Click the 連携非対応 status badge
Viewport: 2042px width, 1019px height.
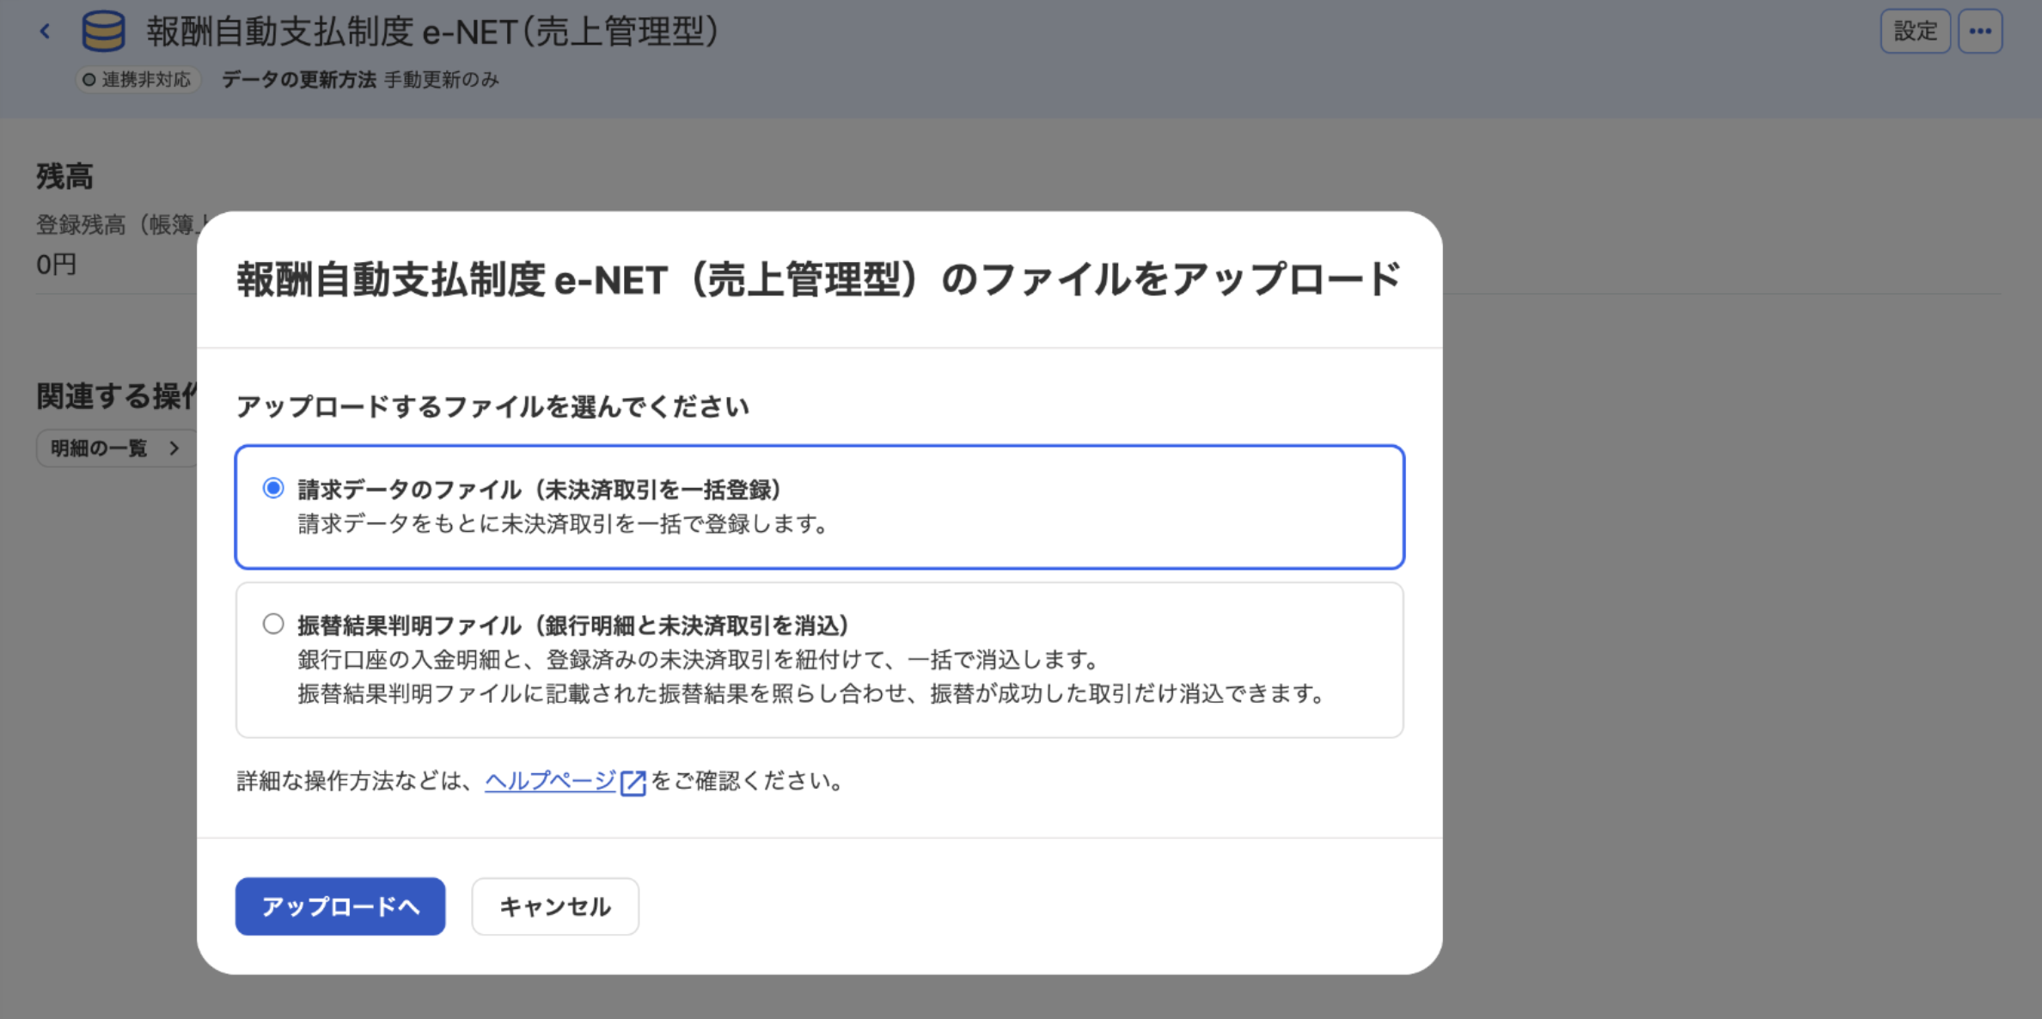138,80
